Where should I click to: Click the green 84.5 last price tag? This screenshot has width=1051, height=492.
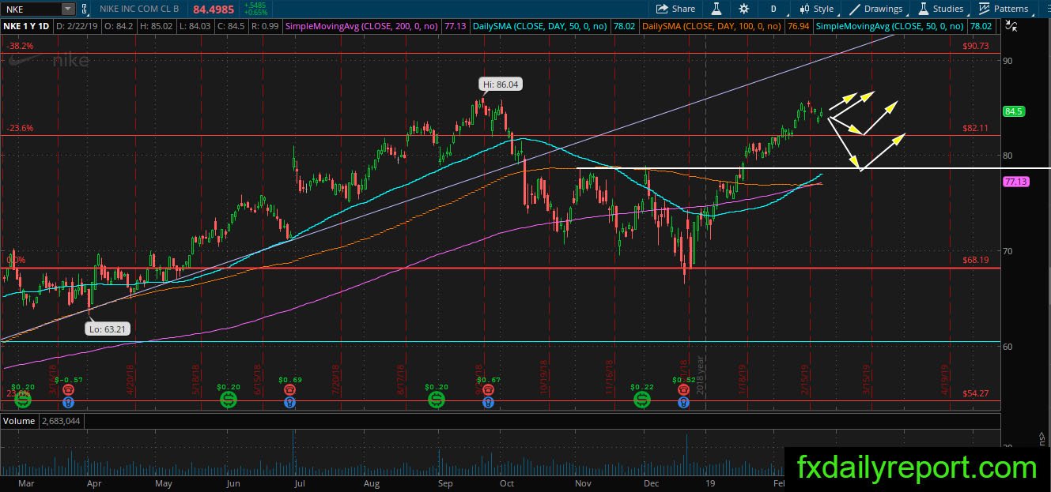tap(1014, 112)
